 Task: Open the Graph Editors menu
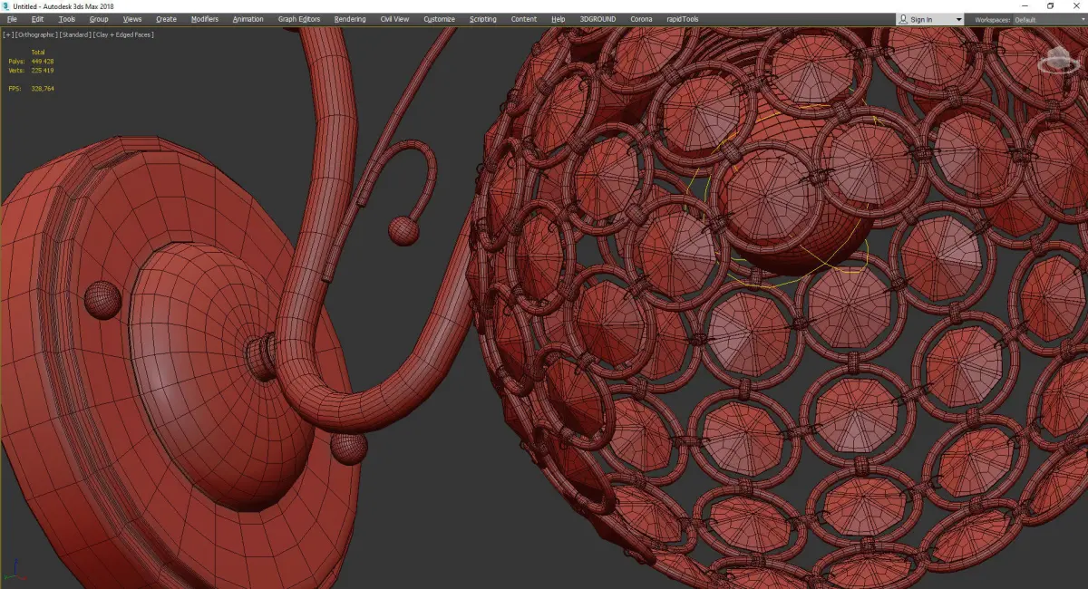pyautogui.click(x=299, y=19)
